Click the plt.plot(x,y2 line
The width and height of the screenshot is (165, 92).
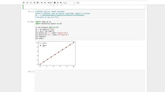[x=52, y=35]
